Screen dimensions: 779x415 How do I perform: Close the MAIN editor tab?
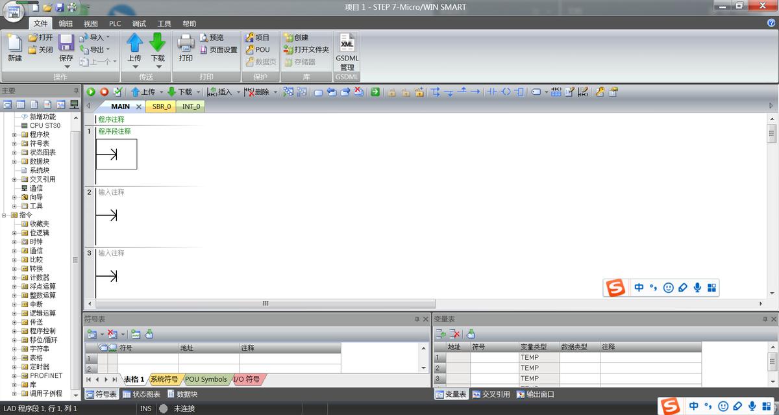pyautogui.click(x=139, y=107)
